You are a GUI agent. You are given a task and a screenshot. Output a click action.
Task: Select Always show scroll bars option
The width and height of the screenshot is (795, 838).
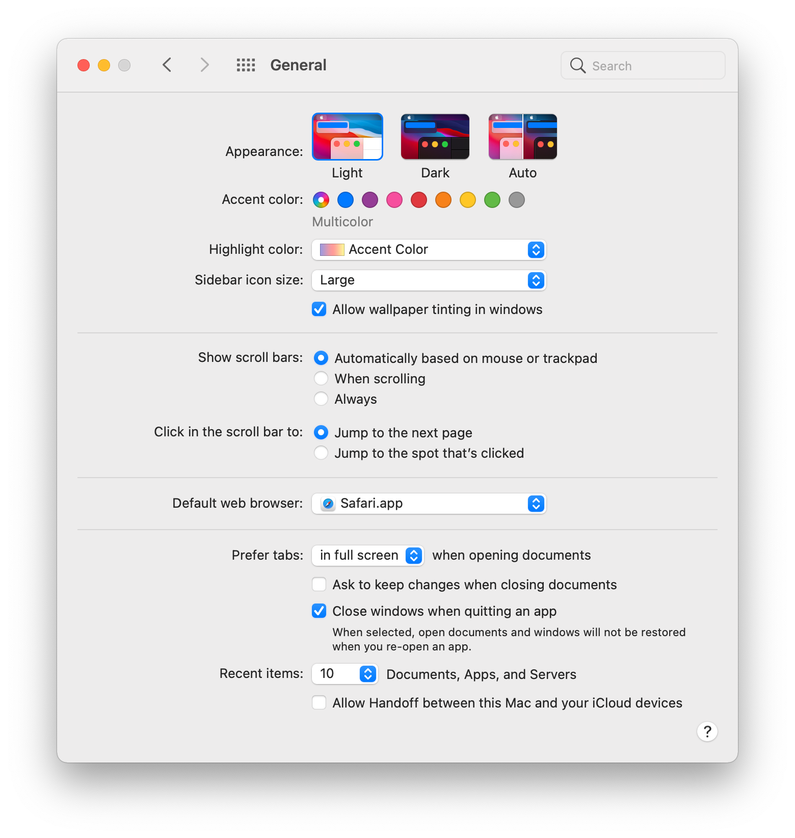coord(321,399)
